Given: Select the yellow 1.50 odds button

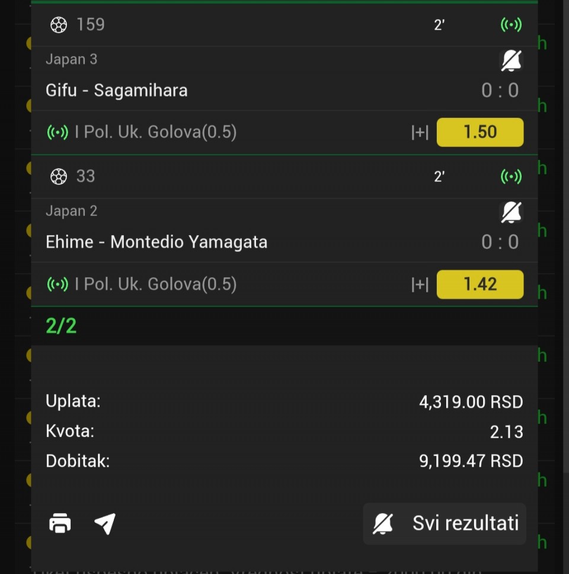Looking at the screenshot, I should (480, 132).
